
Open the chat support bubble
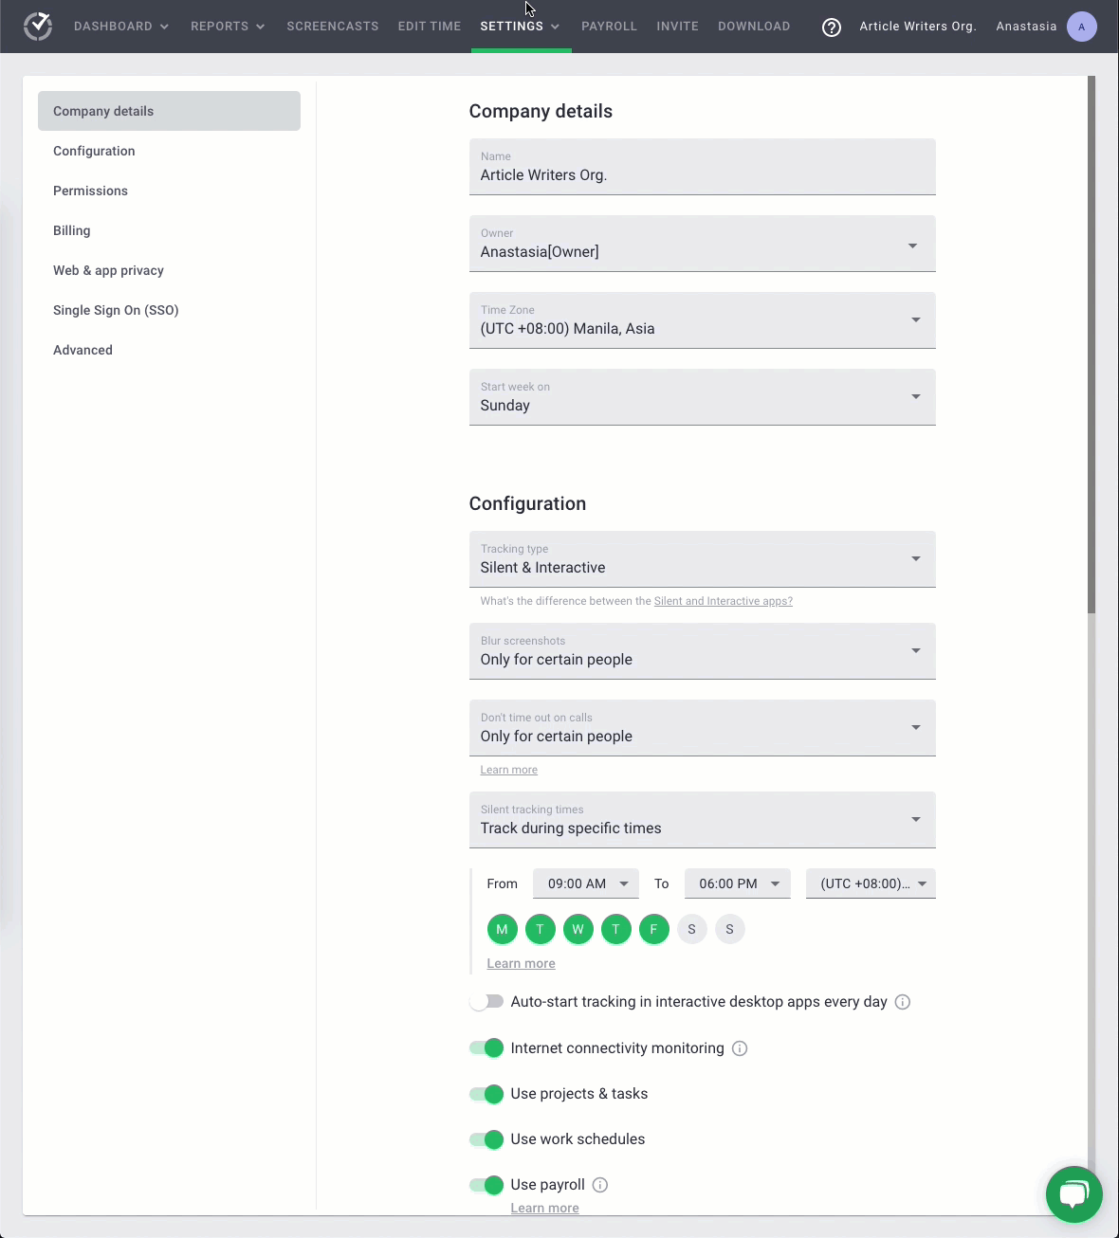coord(1073,1194)
